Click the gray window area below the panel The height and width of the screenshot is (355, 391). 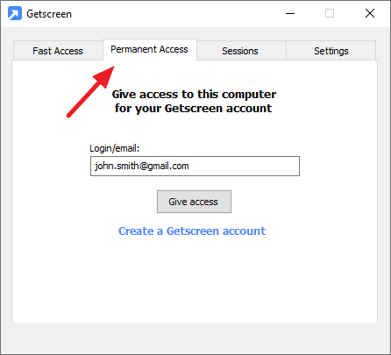tap(195, 337)
